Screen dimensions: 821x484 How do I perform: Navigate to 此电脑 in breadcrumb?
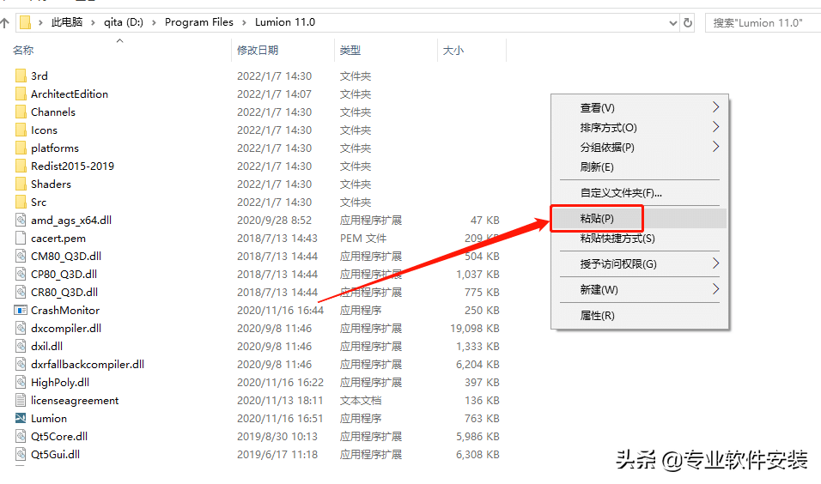(67, 22)
